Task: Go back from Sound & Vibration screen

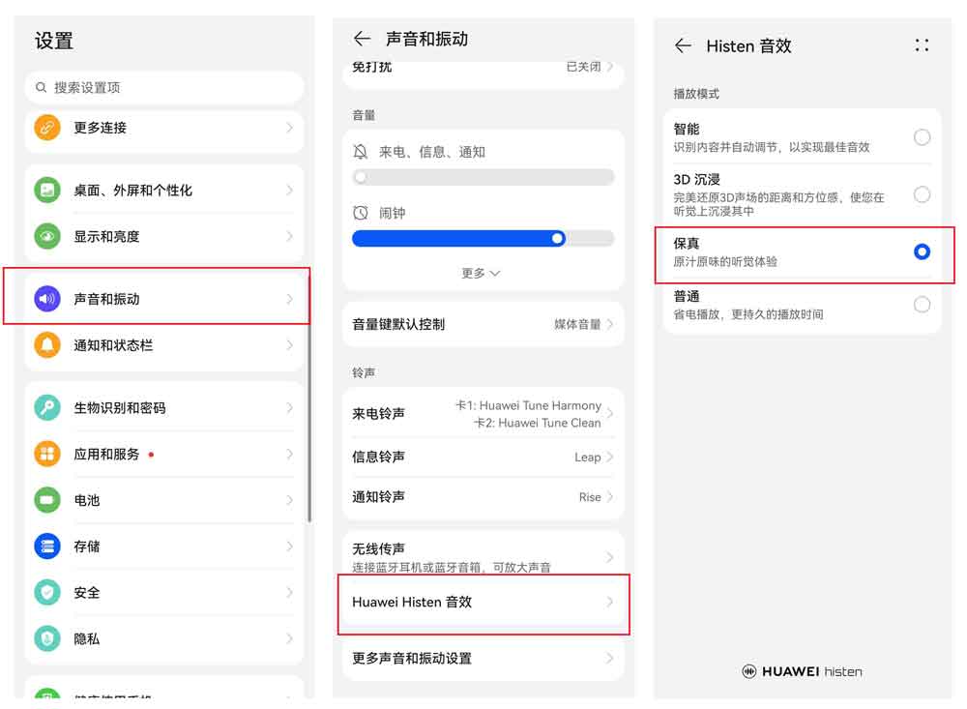Action: (362, 39)
